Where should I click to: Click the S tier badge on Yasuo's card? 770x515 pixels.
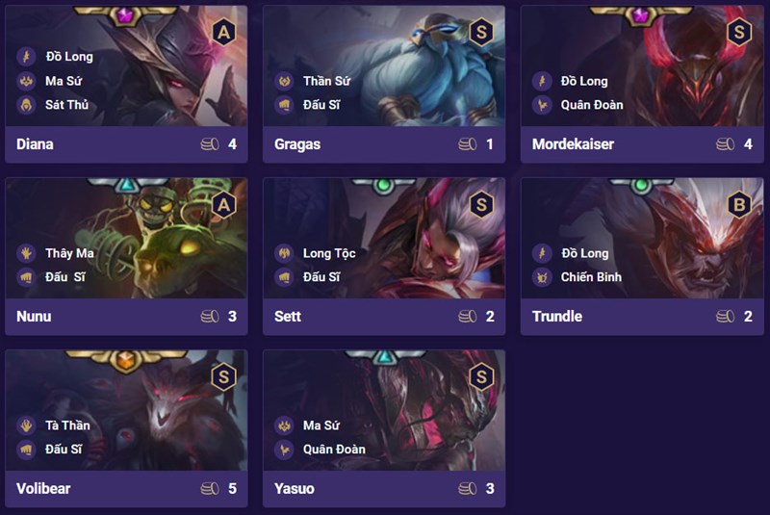[x=481, y=376]
